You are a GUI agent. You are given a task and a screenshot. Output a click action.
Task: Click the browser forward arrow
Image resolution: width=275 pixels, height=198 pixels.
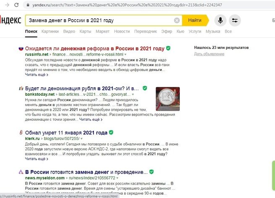7,5
